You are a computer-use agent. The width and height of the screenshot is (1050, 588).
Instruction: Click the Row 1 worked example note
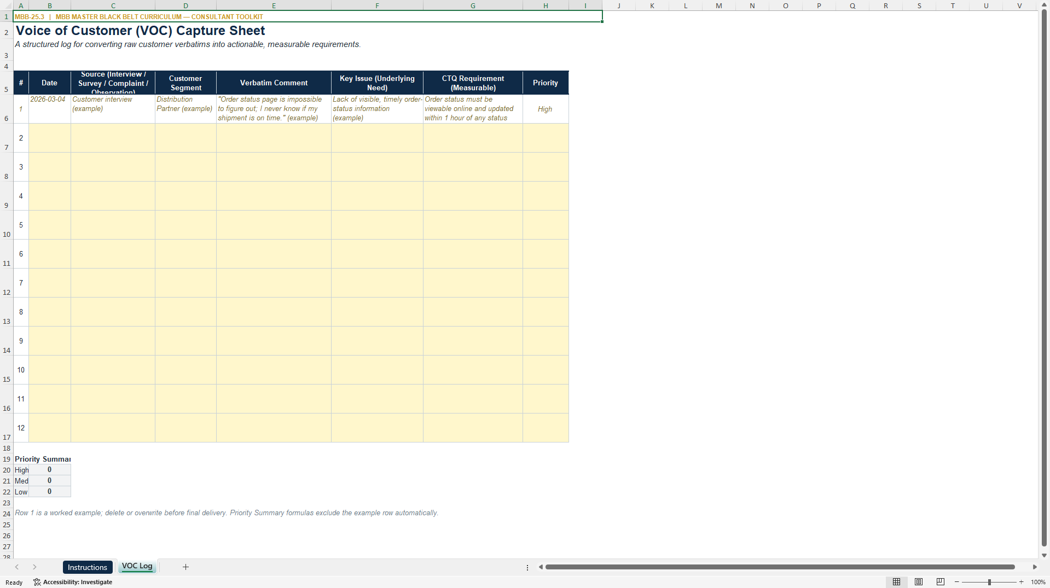[226, 513]
